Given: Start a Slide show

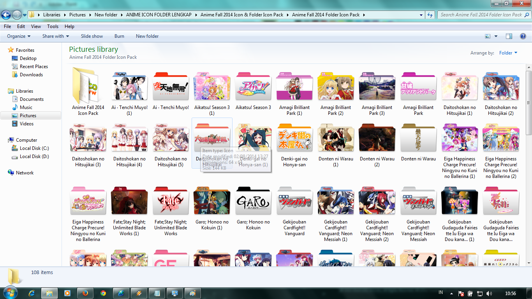Looking at the screenshot, I should pyautogui.click(x=92, y=36).
